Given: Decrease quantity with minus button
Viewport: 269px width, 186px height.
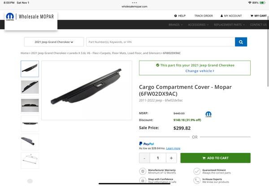Looking at the screenshot, I should pos(144,158).
